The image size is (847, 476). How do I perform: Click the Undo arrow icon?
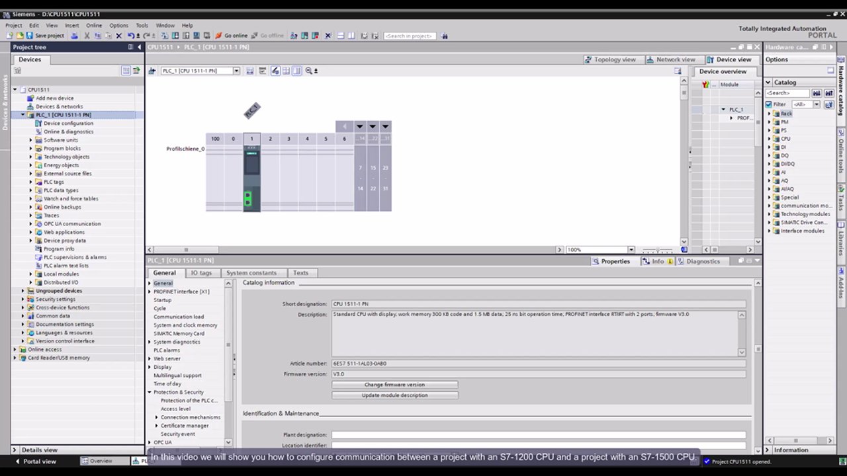131,36
